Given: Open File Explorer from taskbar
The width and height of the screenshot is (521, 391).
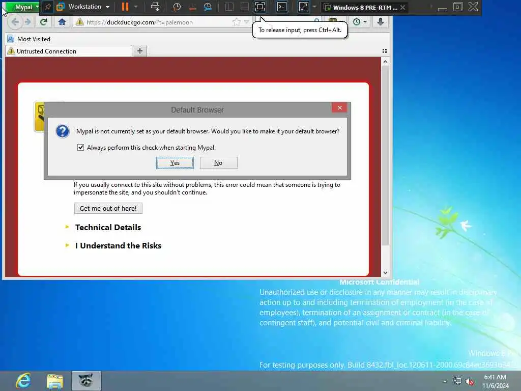Looking at the screenshot, I should tap(55, 381).
